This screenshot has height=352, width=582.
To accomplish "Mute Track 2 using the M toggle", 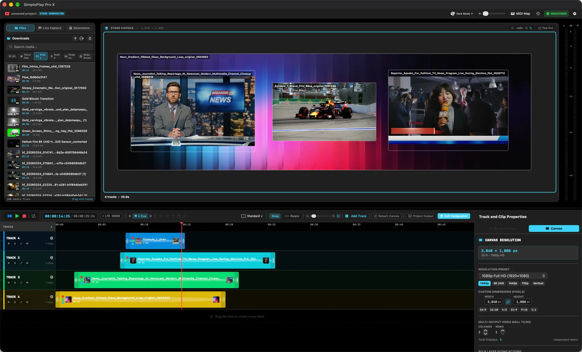I will (x=9, y=263).
